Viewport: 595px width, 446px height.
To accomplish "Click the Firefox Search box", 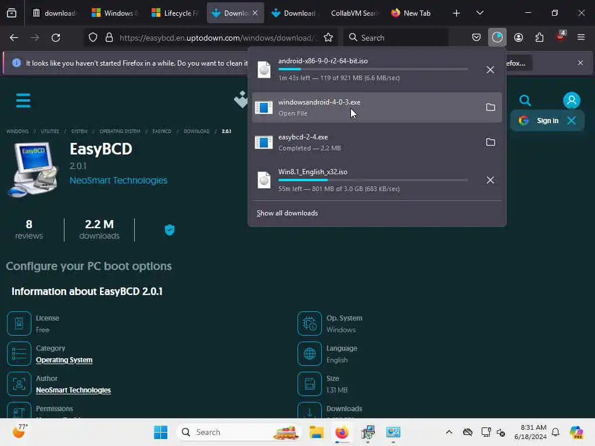I will coord(396,38).
